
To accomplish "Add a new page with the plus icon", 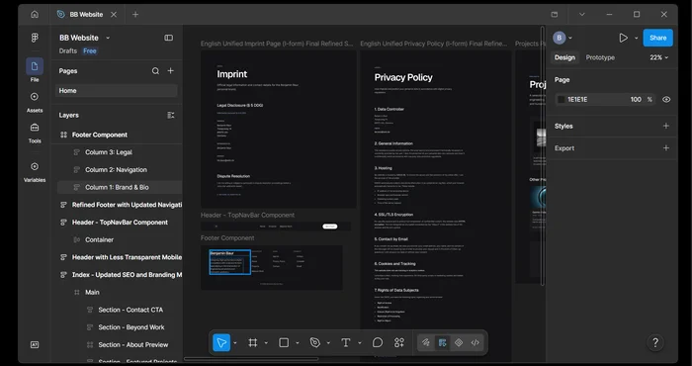I will [x=171, y=70].
